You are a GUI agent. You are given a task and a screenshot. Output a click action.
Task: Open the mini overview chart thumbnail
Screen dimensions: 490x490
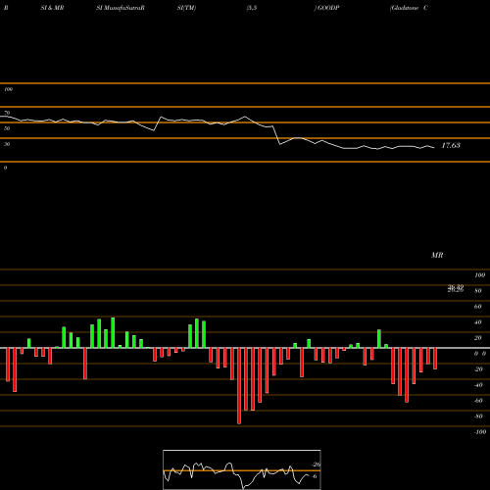click(242, 469)
